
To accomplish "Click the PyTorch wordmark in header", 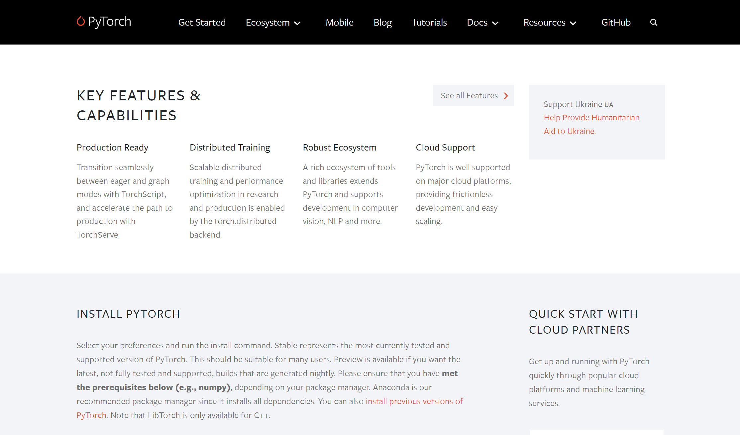I will (110, 22).
